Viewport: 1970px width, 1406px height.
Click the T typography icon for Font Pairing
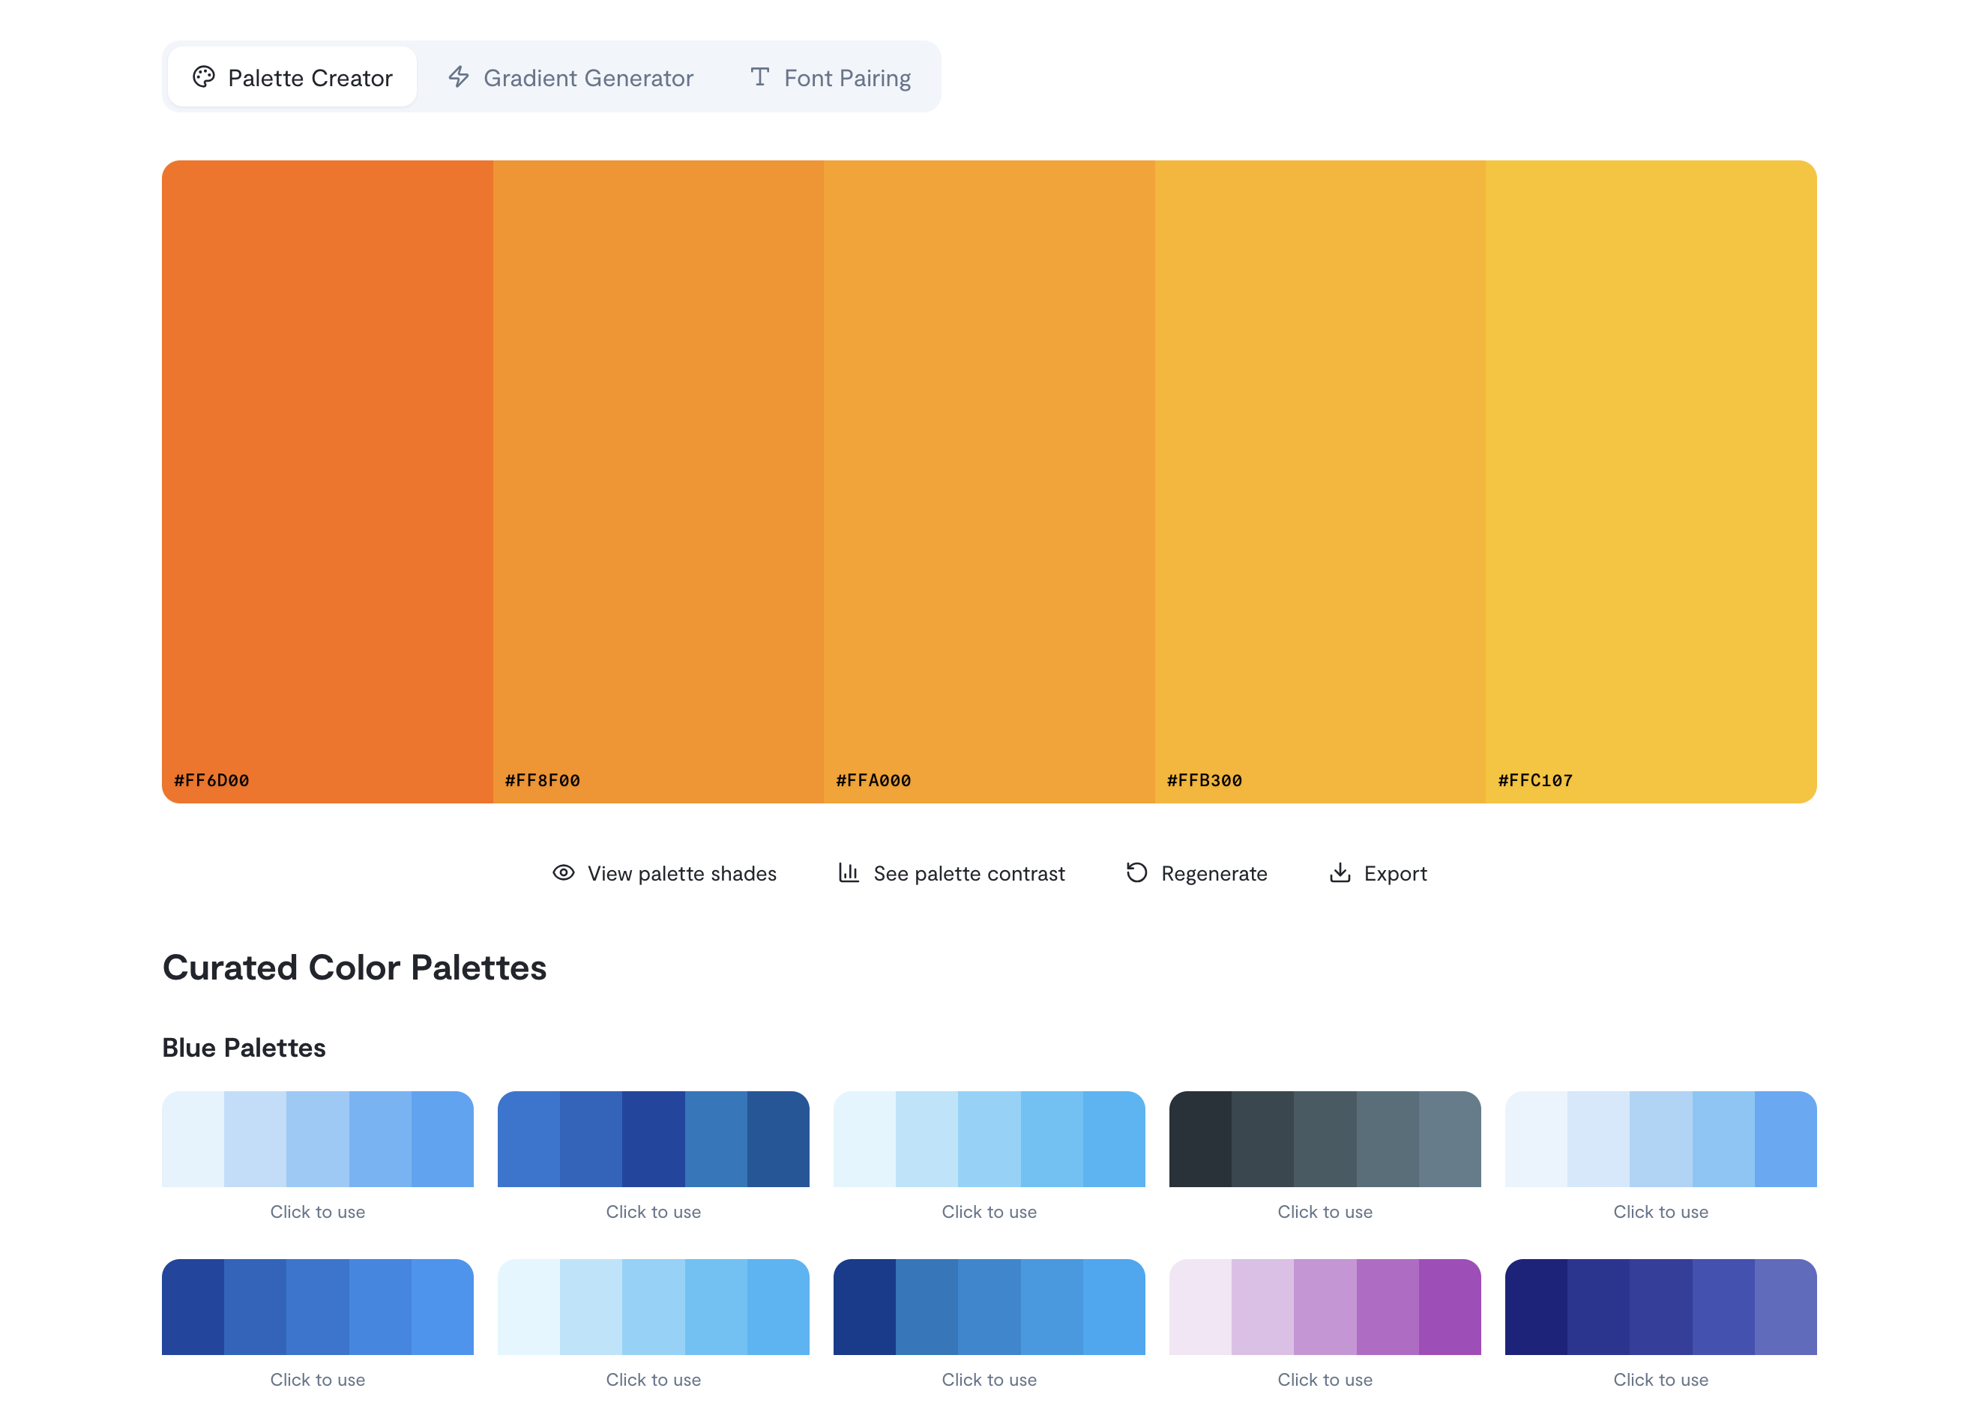pyautogui.click(x=759, y=77)
